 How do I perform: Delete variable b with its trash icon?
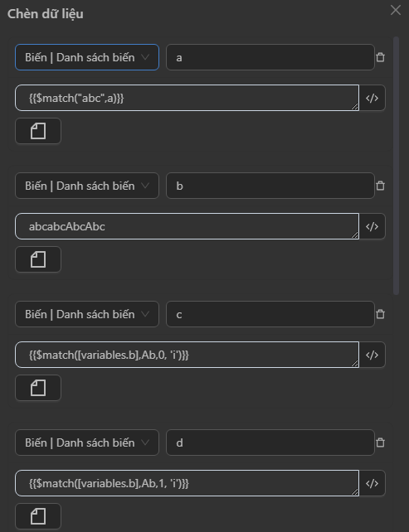click(x=381, y=186)
